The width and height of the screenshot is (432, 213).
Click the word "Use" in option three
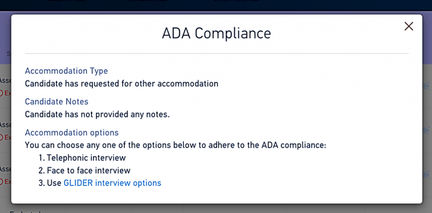[x=54, y=183]
